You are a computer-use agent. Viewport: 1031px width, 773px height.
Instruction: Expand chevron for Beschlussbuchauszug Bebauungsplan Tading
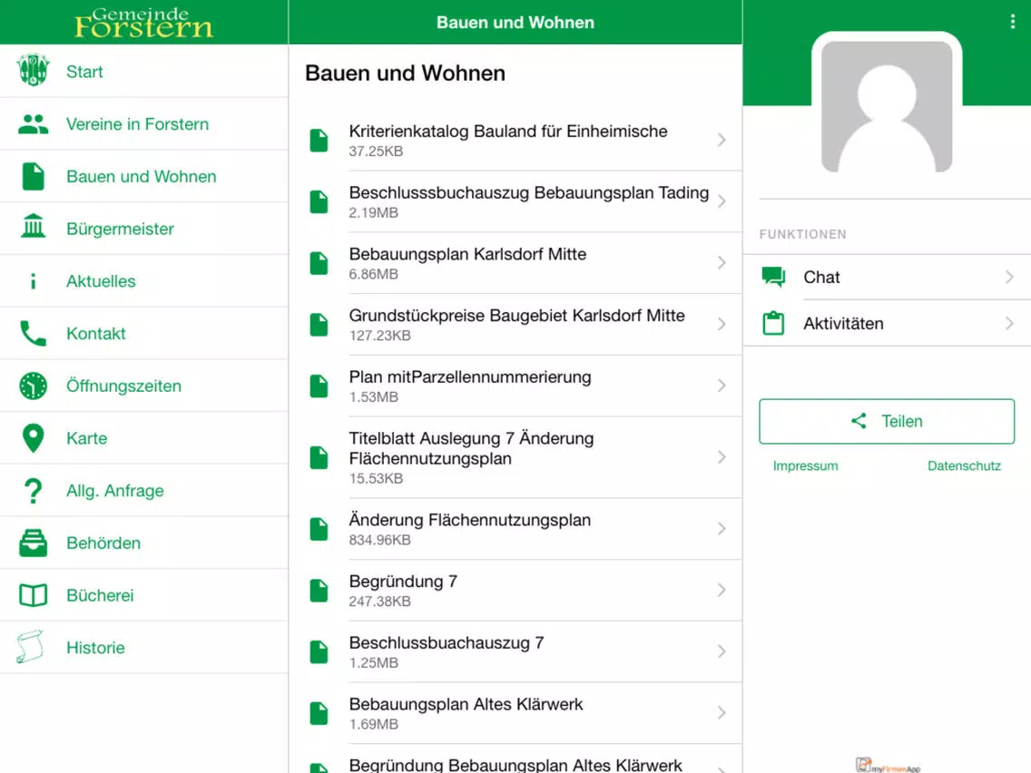click(x=722, y=201)
